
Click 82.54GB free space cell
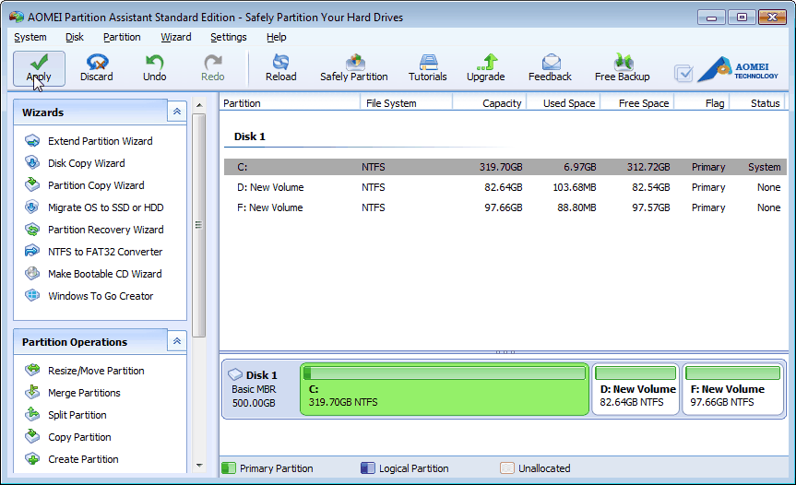[651, 187]
